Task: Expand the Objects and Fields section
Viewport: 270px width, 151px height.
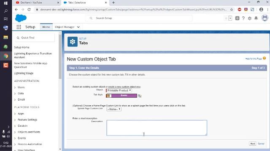Action: pos(15,132)
